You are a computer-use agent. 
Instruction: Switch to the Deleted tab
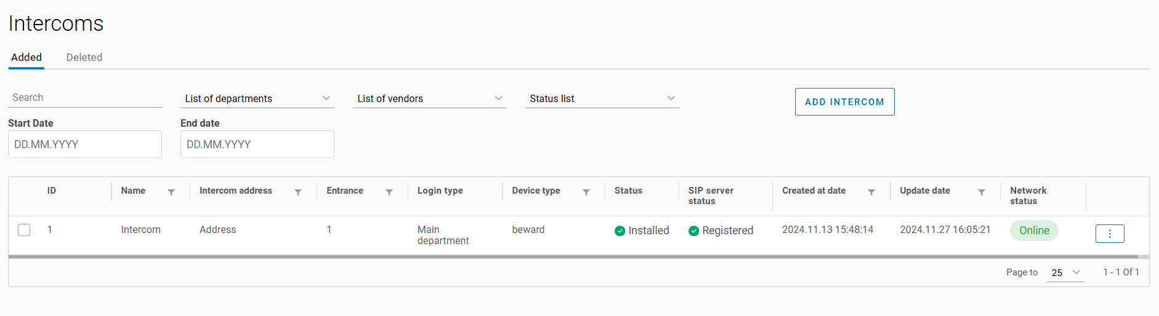84,57
